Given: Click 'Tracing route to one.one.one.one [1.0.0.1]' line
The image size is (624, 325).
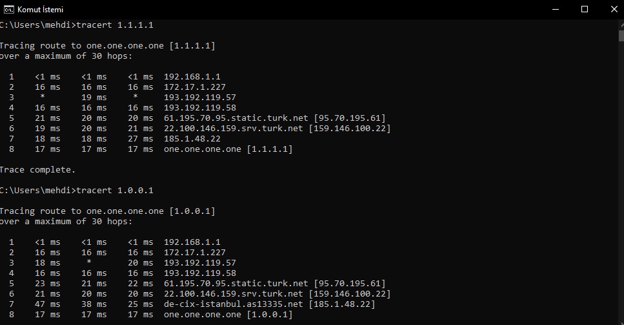Looking at the screenshot, I should pos(108,211).
